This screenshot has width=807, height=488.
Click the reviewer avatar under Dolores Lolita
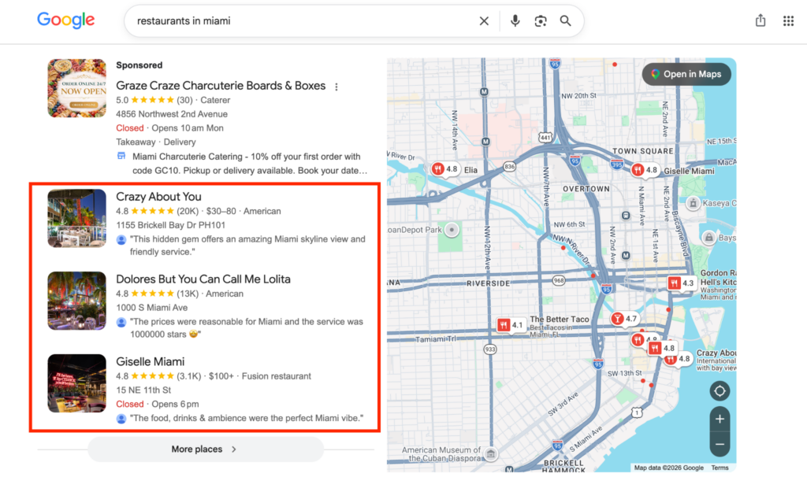pyautogui.click(x=121, y=323)
